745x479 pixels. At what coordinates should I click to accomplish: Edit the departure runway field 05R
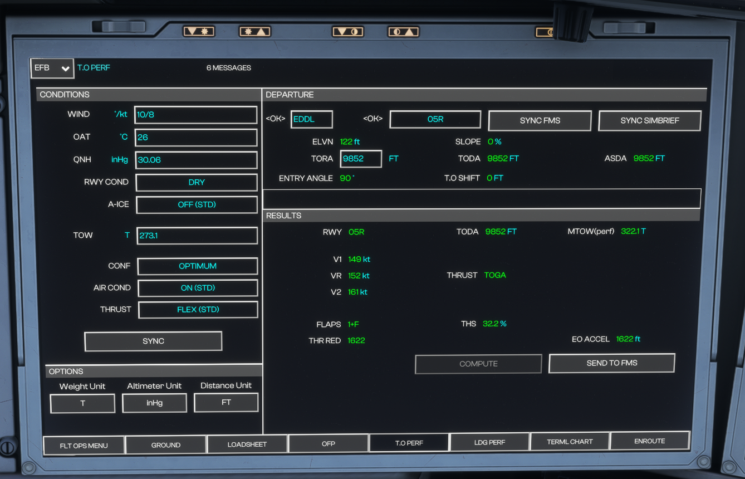(435, 119)
